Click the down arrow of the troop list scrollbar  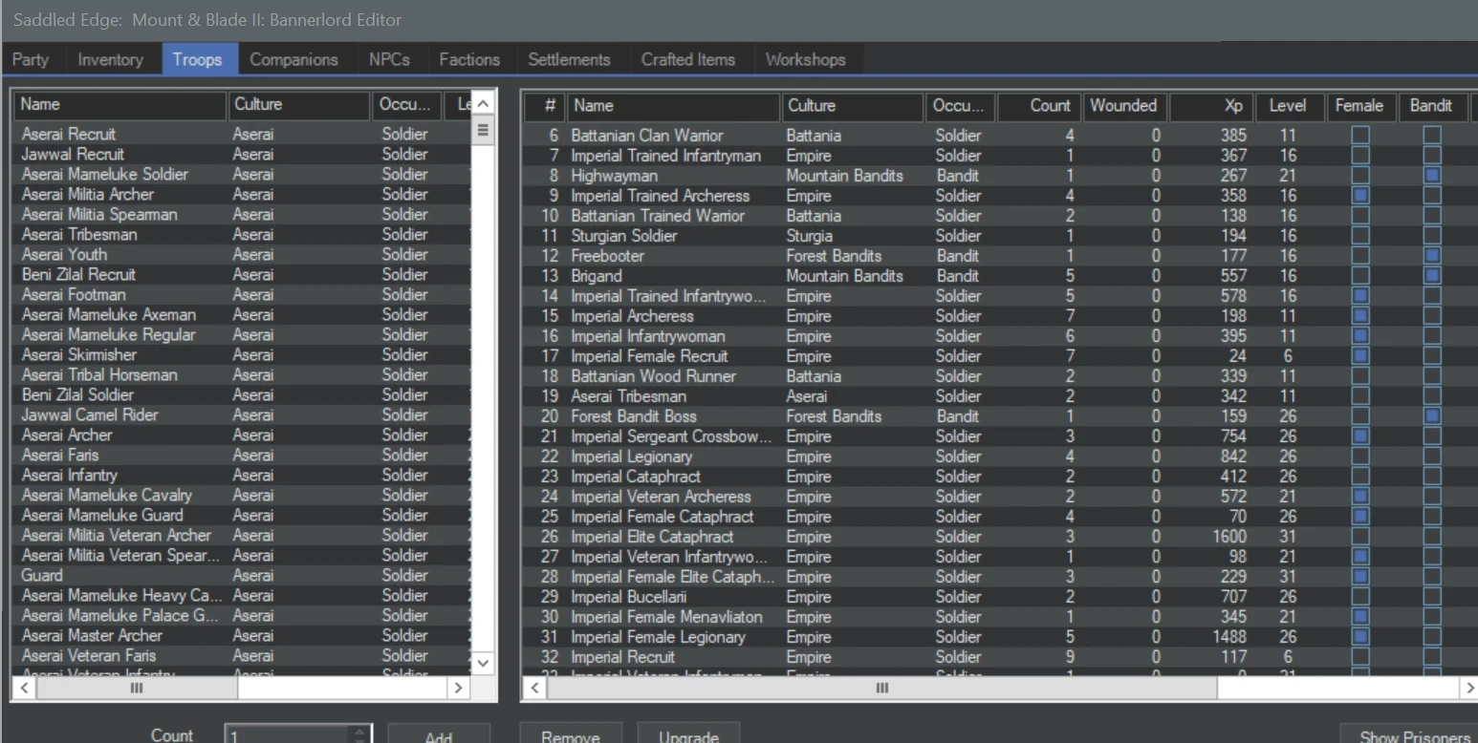tap(484, 663)
